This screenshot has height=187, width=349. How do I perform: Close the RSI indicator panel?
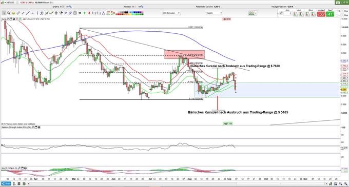39,127
